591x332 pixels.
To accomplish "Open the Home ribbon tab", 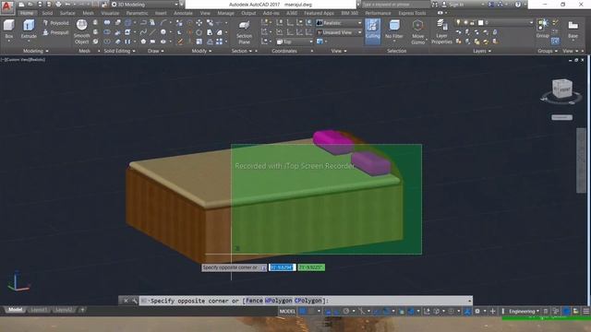I will (x=27, y=13).
